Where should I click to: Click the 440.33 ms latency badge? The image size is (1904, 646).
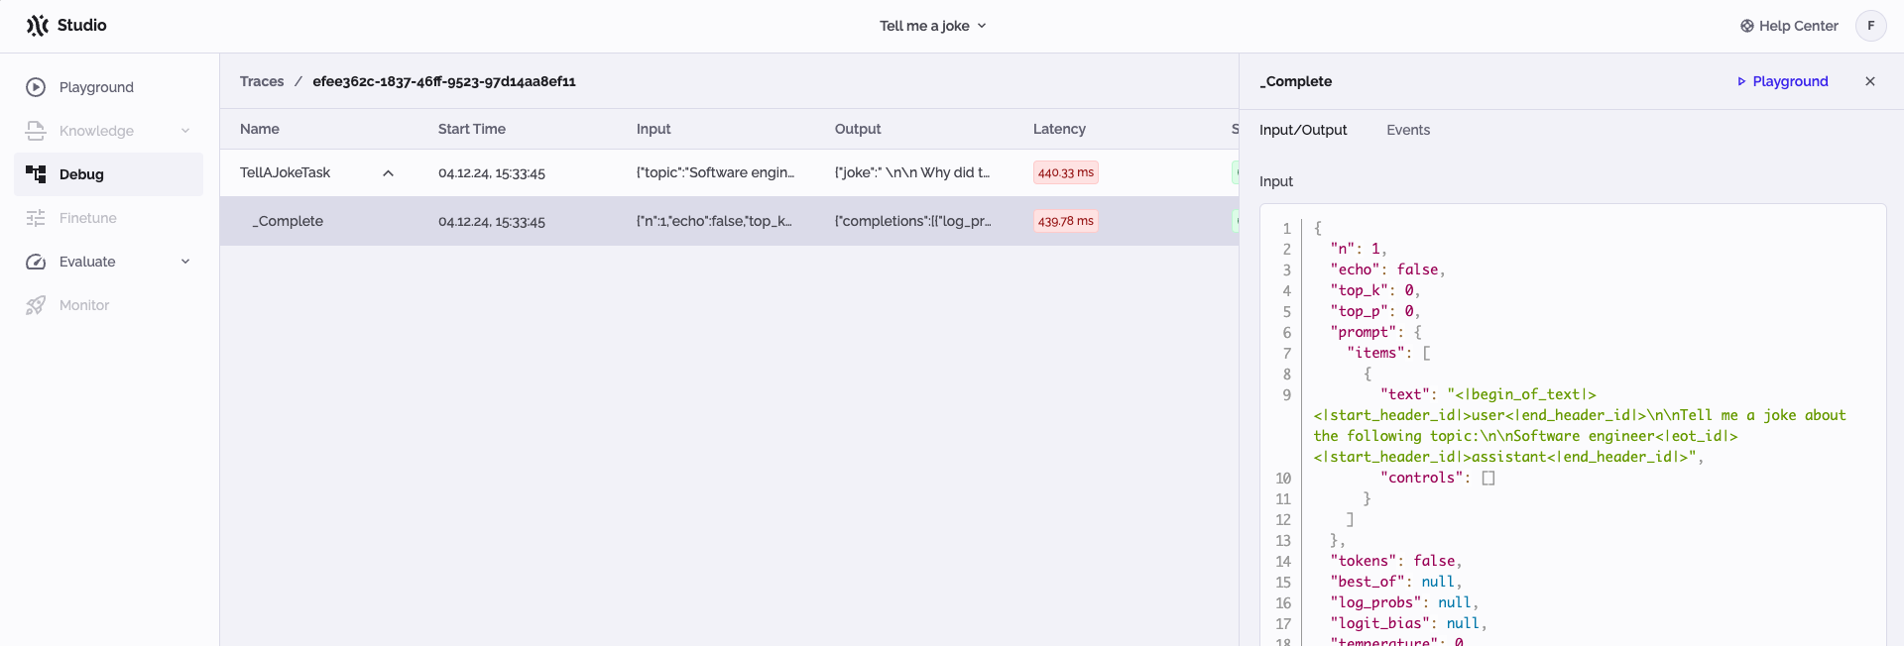(1066, 172)
